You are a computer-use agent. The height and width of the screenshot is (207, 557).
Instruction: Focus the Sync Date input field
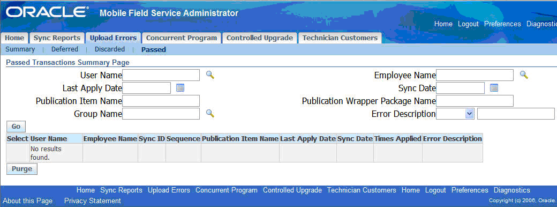coord(461,88)
